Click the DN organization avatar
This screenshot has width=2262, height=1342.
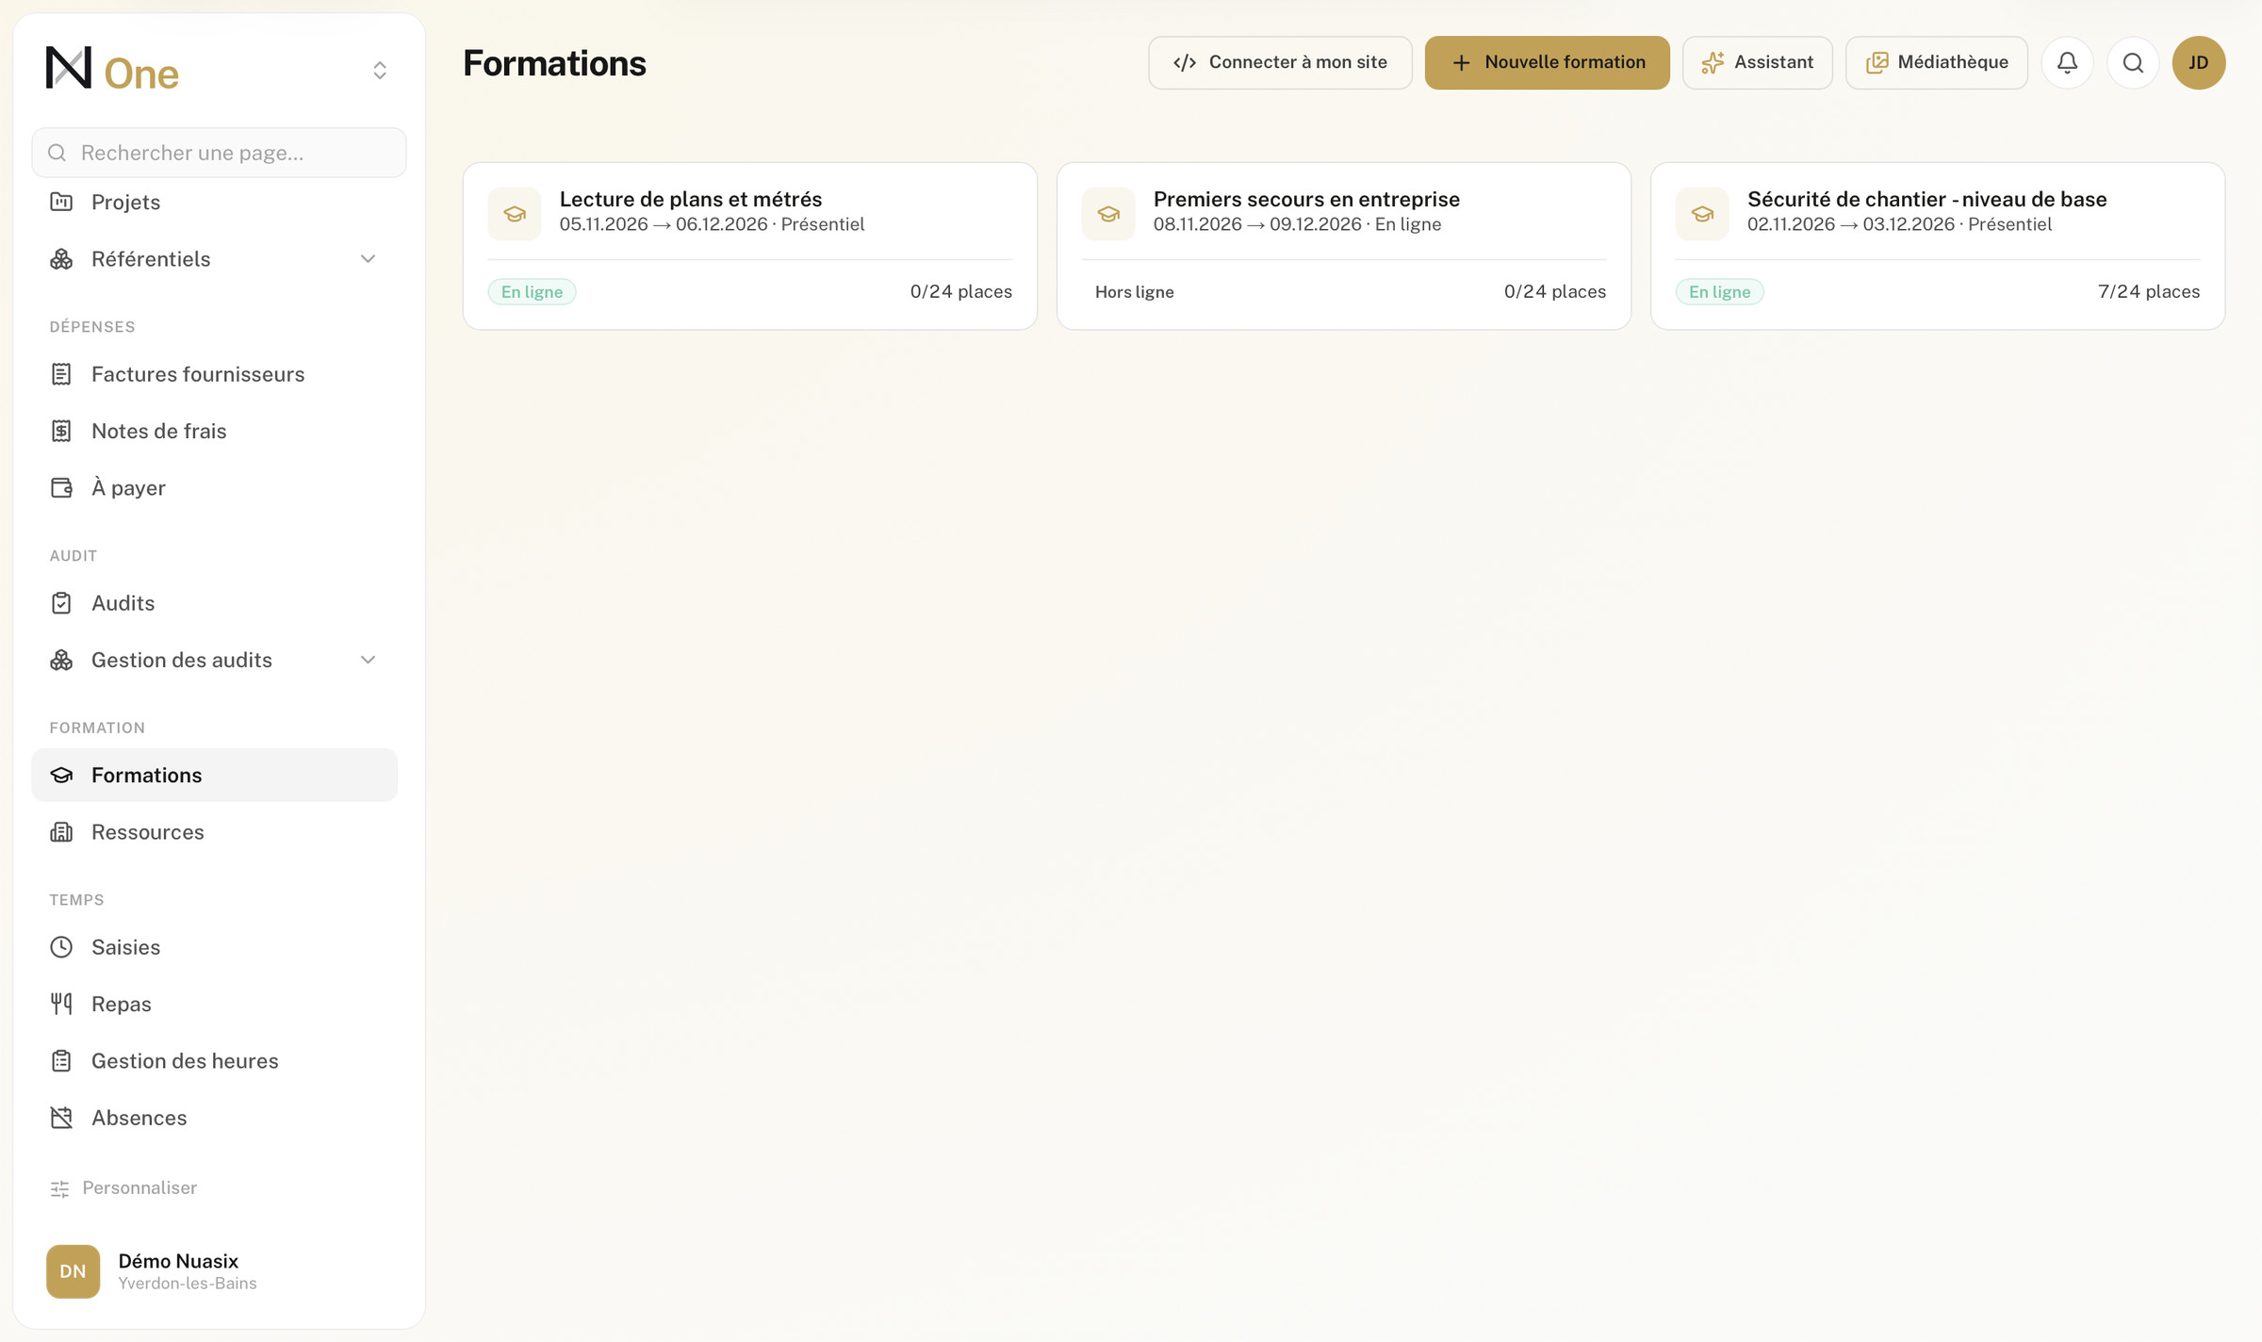pyautogui.click(x=73, y=1271)
